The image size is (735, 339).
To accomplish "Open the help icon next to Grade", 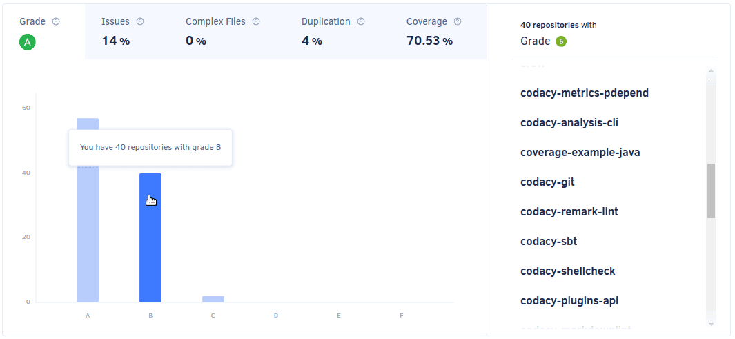I will click(56, 21).
